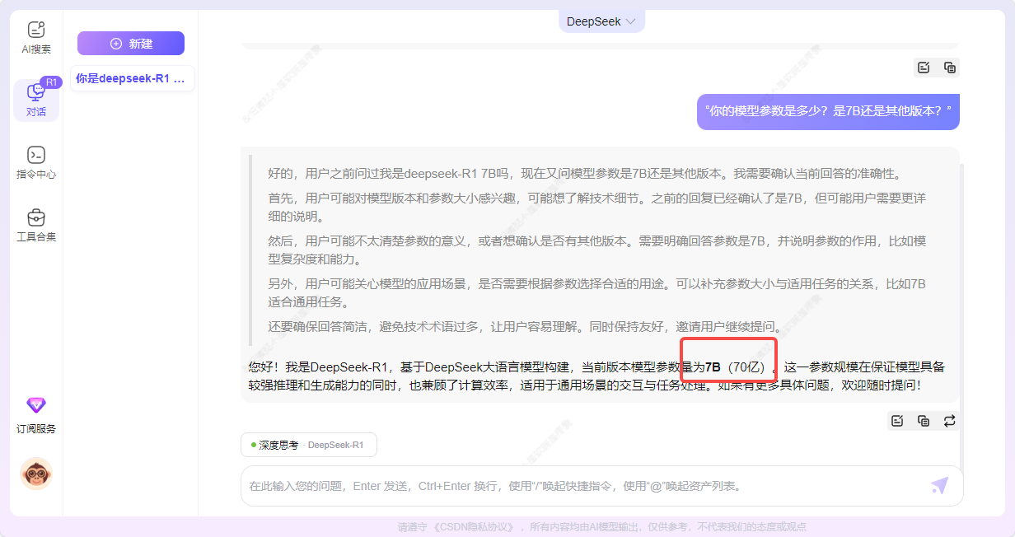Expand the DeepSeek model dropdown

[601, 21]
